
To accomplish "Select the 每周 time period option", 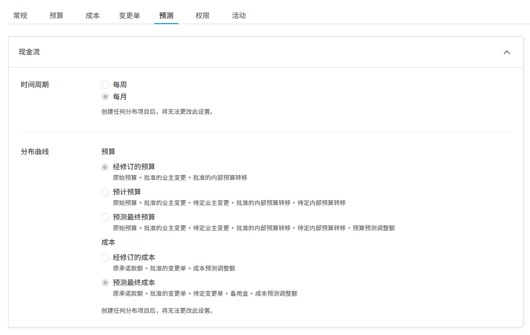I will [x=105, y=85].
